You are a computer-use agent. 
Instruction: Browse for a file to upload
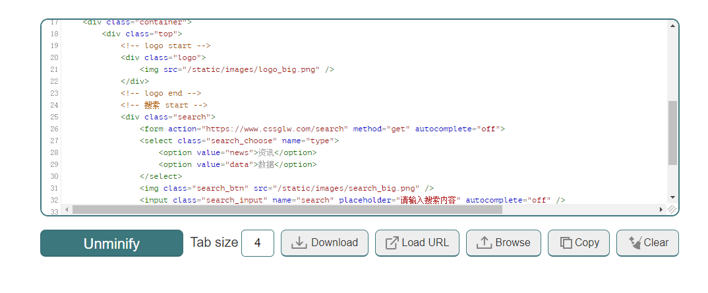point(504,244)
